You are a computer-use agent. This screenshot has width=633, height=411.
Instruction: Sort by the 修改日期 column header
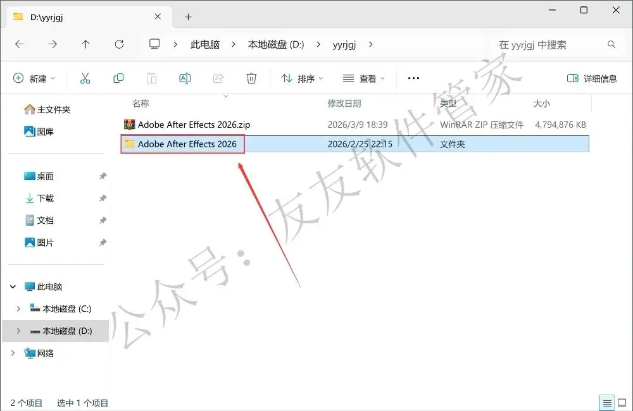344,104
